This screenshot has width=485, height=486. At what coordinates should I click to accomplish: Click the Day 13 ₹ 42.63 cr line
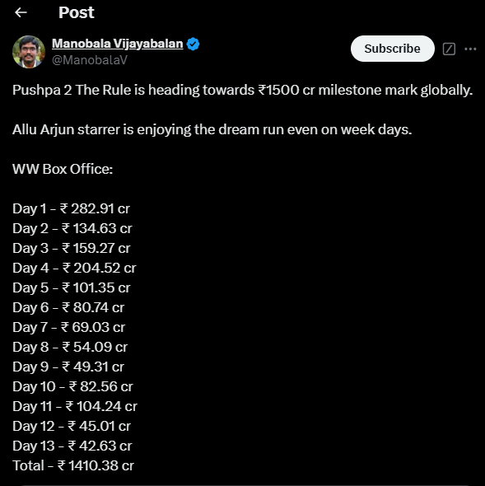pyautogui.click(x=72, y=446)
